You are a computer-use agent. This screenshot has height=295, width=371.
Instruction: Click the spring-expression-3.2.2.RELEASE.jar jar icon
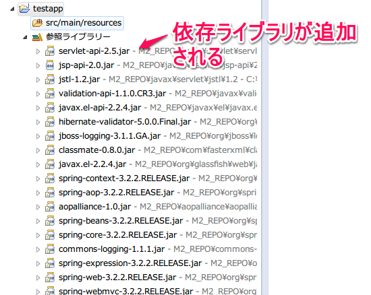(50, 263)
